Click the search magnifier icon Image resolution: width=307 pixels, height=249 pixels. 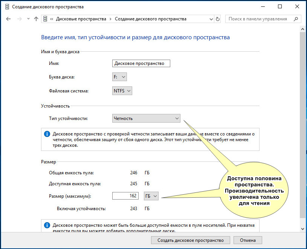pos(296,19)
